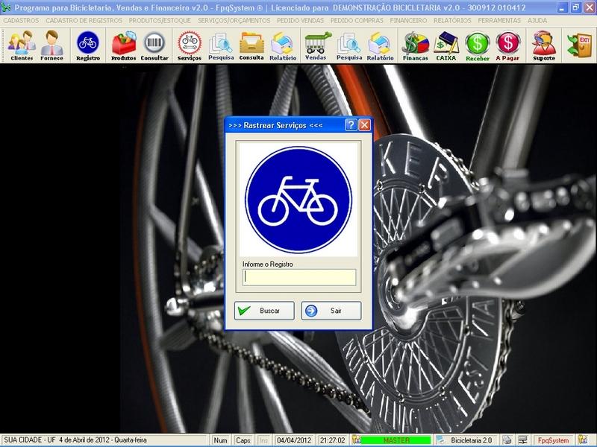Click the green MASTER status indicator
This screenshot has width=597, height=447.
click(x=396, y=440)
